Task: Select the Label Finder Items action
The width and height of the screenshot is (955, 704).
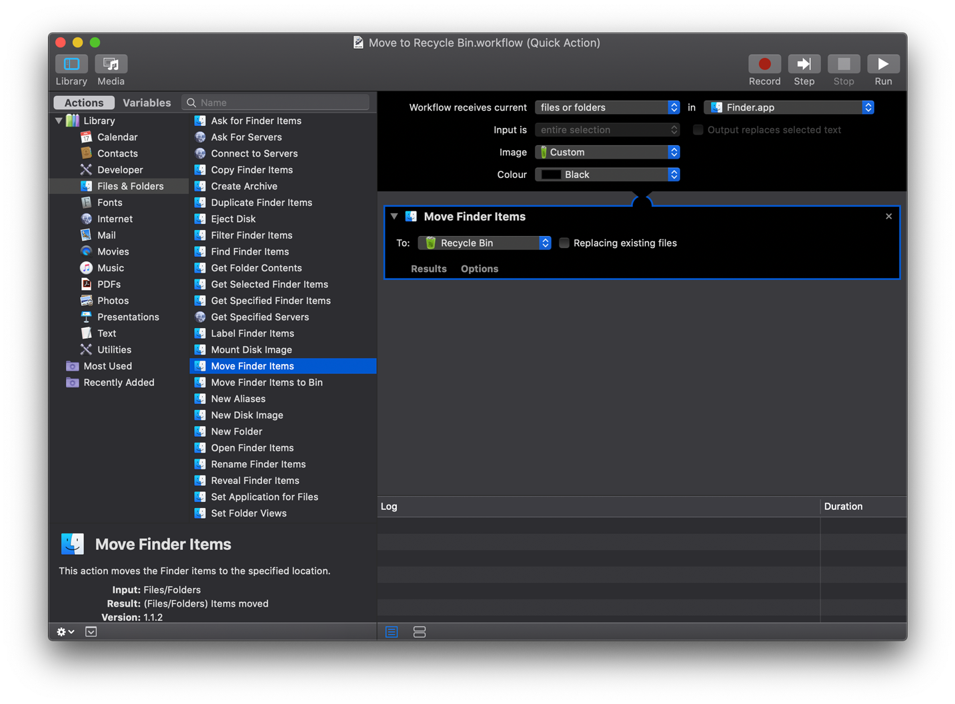Action: coord(283,333)
